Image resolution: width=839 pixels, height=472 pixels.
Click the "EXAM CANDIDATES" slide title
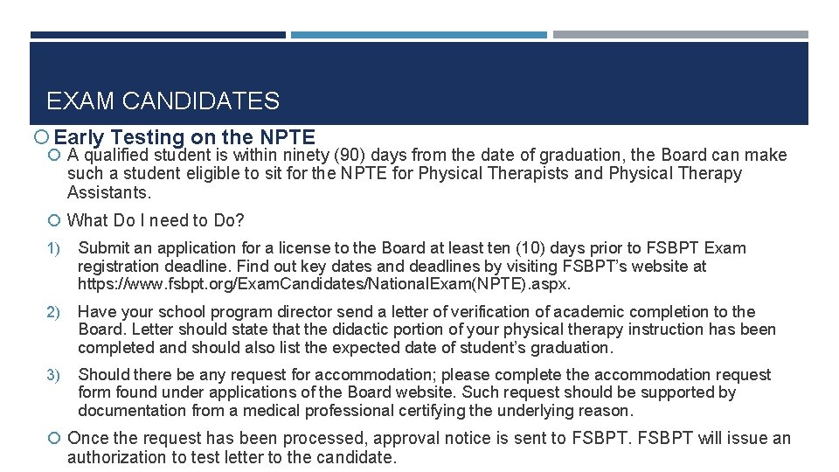point(163,101)
